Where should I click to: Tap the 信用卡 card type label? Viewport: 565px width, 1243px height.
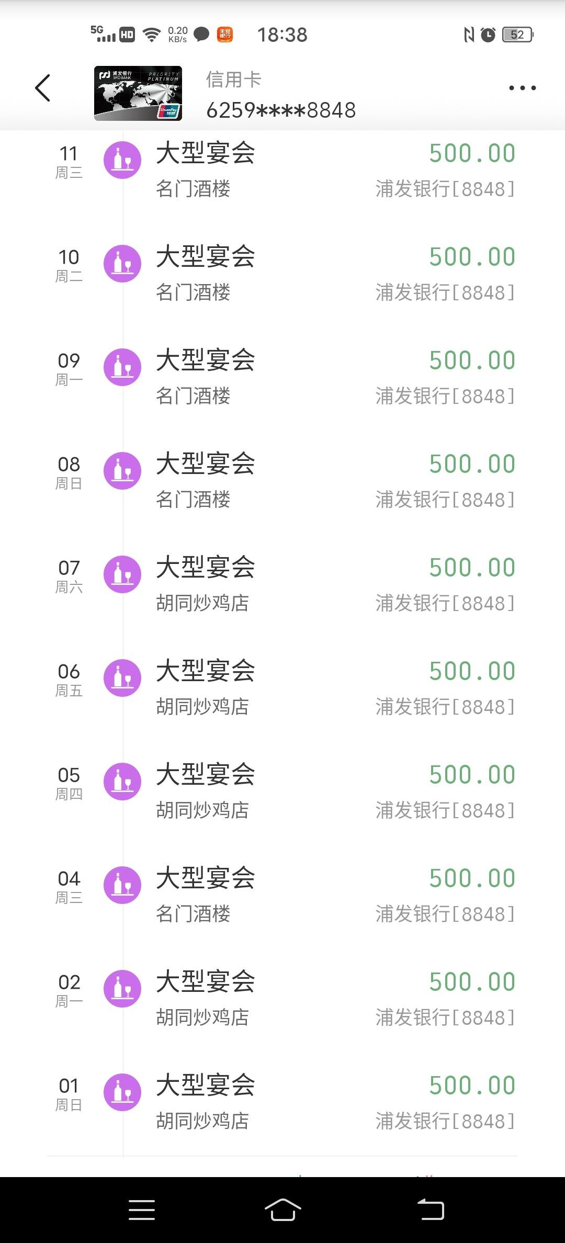233,80
